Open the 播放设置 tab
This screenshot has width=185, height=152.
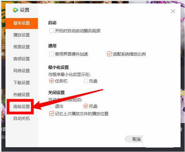[22, 35]
